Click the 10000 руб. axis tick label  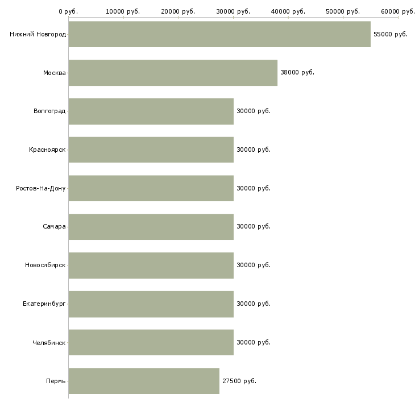[123, 11]
